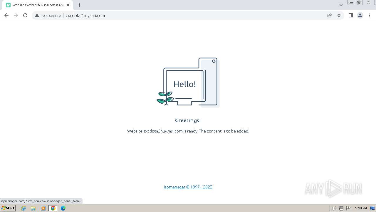Screen dimensions: 376x212
Task: Open the Windows Start menu
Action: point(8,208)
